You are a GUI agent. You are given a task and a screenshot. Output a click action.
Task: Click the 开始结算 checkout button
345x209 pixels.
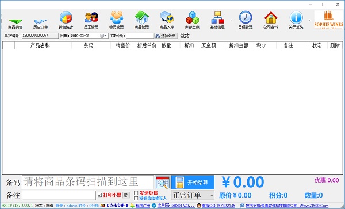pyautogui.click(x=193, y=183)
